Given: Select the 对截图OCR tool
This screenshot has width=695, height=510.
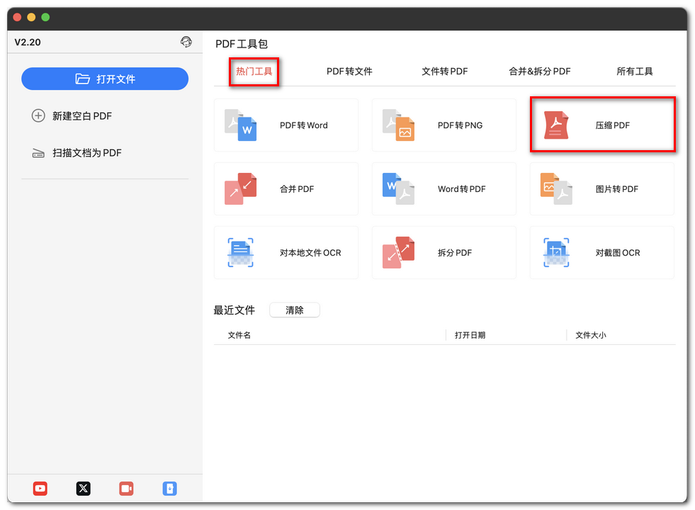Looking at the screenshot, I should pos(601,252).
